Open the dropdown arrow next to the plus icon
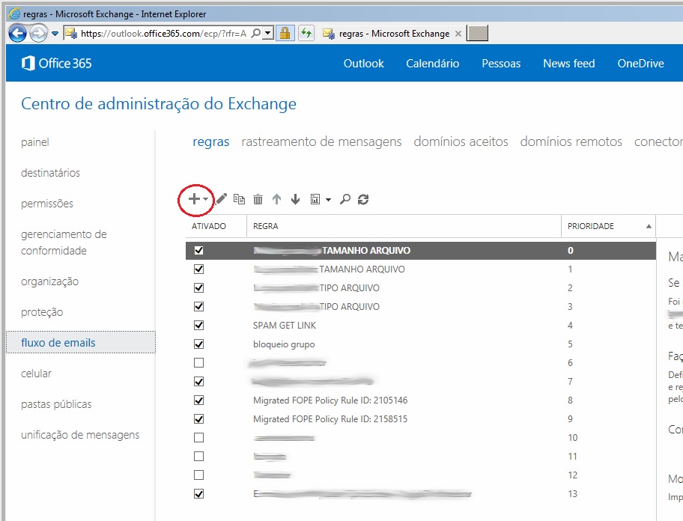This screenshot has width=683, height=521. [x=205, y=199]
